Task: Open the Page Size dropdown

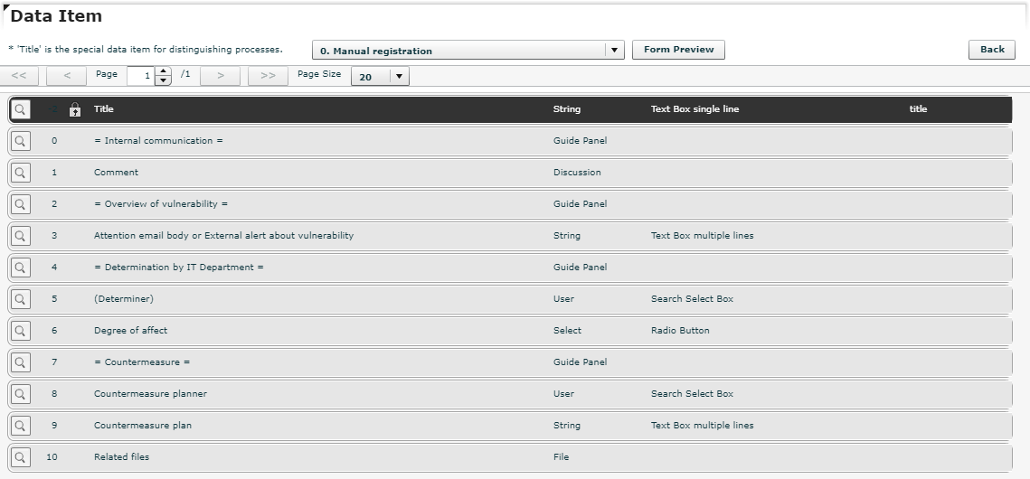Action: [x=399, y=77]
